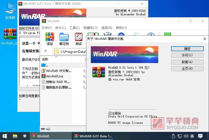Open the 命令(C) menu
This screenshot has width=209, height=140.
coord(60,28)
